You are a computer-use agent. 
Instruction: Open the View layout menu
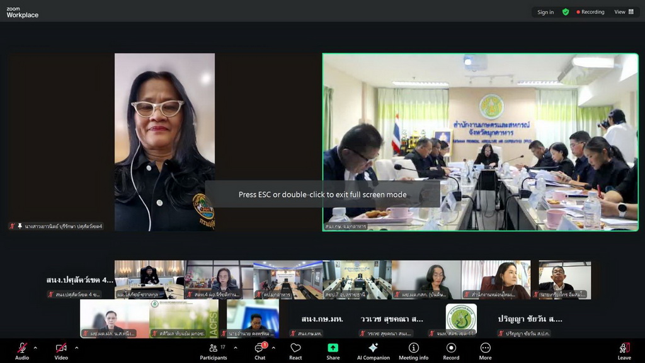(624, 12)
